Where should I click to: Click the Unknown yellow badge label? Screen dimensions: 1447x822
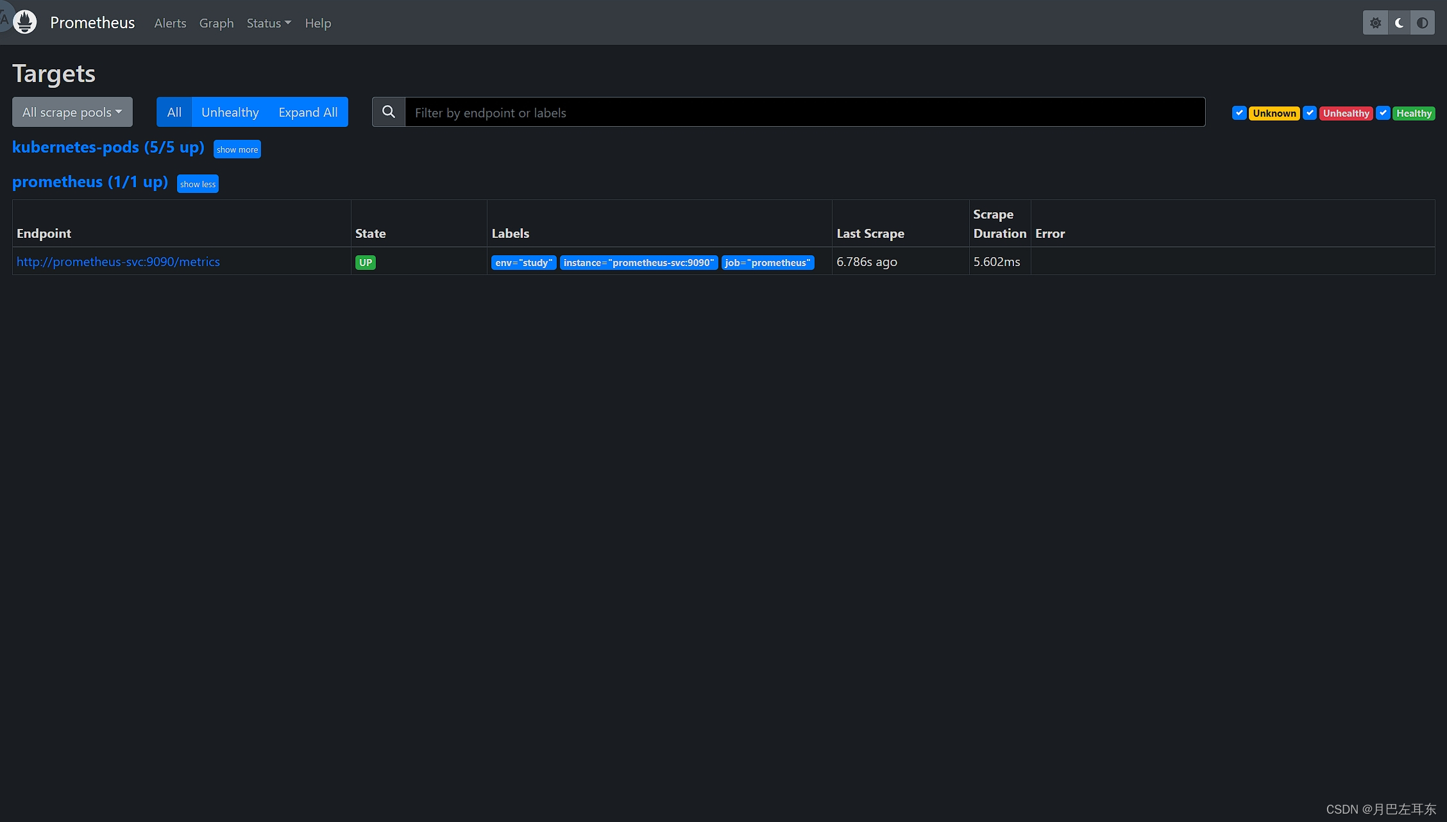click(x=1274, y=113)
